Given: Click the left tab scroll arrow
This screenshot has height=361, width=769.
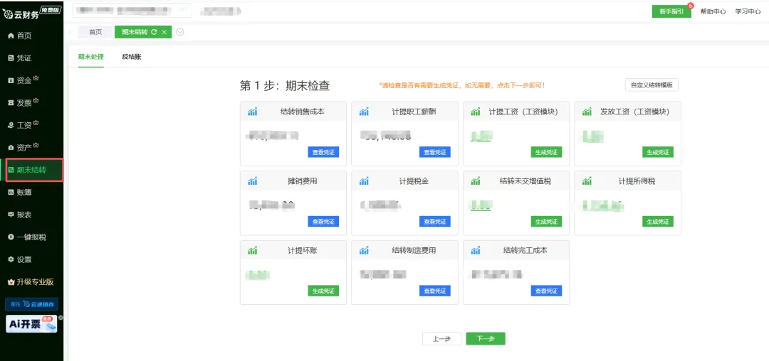Looking at the screenshot, I should coord(70,32).
